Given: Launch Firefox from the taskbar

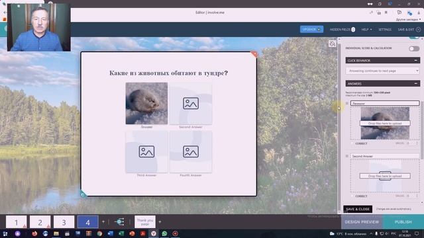Looking at the screenshot, I should [x=34, y=233].
